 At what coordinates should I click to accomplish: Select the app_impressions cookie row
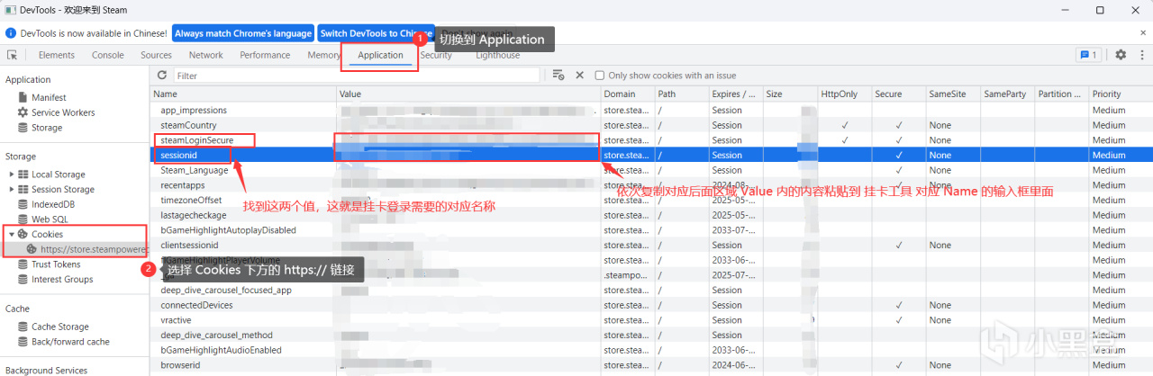pyautogui.click(x=651, y=110)
